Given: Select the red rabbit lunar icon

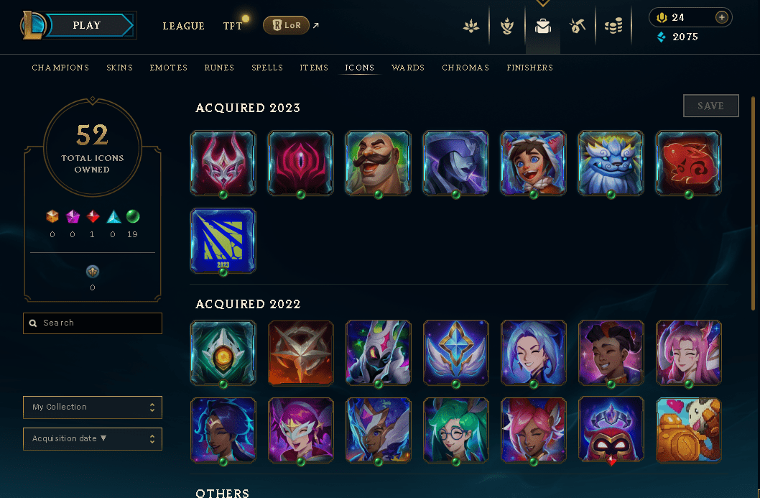Looking at the screenshot, I should point(688,163).
